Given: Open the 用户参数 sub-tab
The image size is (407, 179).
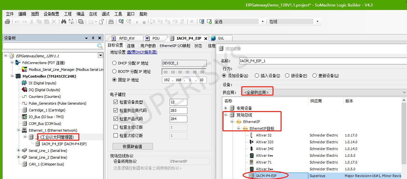Looking at the screenshot, I should click(x=148, y=46).
